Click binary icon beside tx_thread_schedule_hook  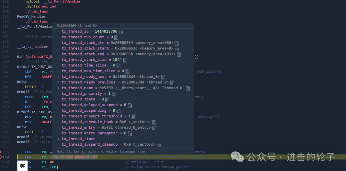(x=154, y=122)
